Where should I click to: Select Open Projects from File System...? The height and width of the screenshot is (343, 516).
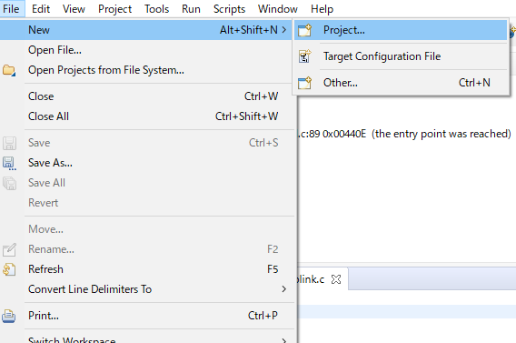coord(145,70)
